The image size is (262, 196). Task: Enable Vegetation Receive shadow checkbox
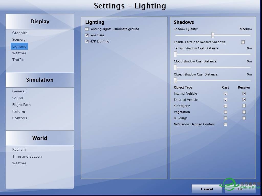click(244, 112)
